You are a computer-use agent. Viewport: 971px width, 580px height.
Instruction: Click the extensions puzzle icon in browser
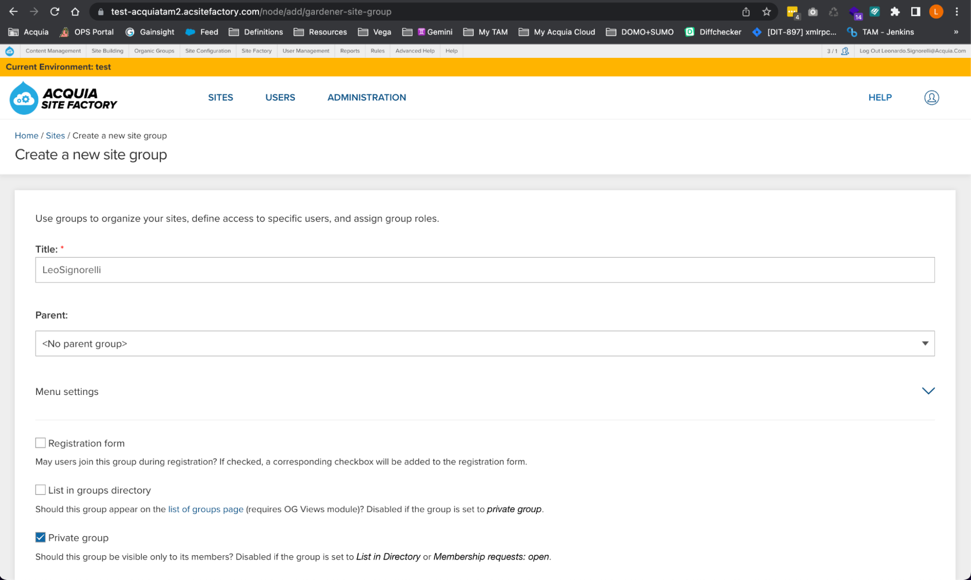pos(894,12)
